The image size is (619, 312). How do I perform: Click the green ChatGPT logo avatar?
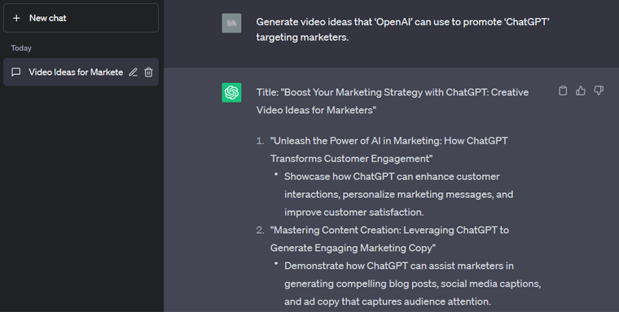[231, 92]
